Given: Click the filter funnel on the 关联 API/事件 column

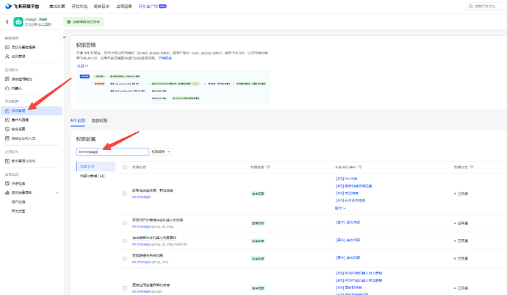Looking at the screenshot, I should (x=360, y=168).
